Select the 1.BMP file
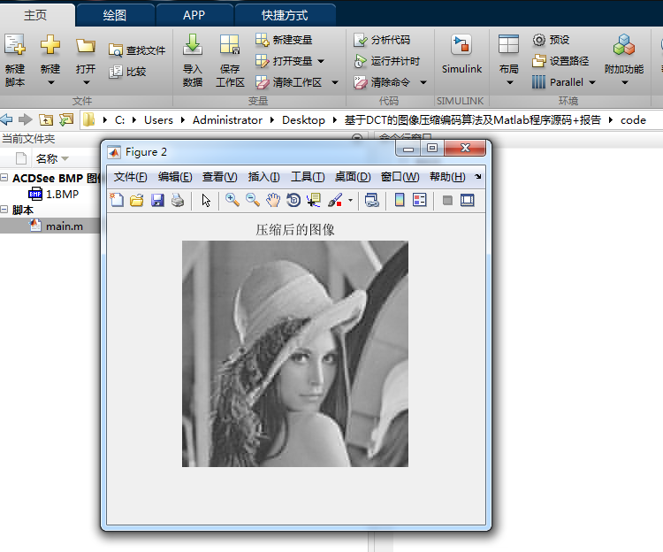Screen dimensions: 663x552 [54, 194]
